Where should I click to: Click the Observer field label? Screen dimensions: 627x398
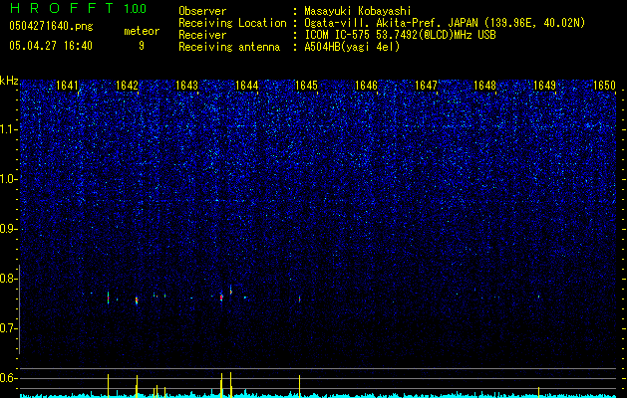click(x=202, y=11)
